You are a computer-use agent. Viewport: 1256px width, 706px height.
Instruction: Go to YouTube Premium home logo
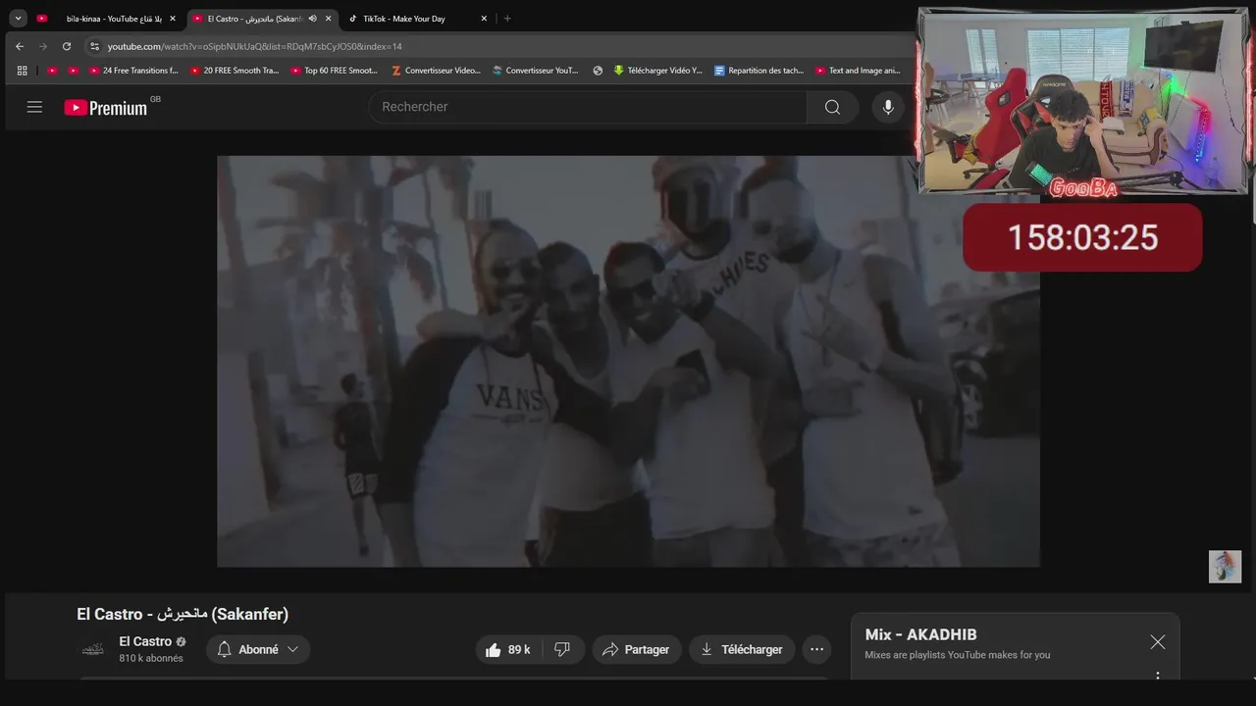pos(106,108)
